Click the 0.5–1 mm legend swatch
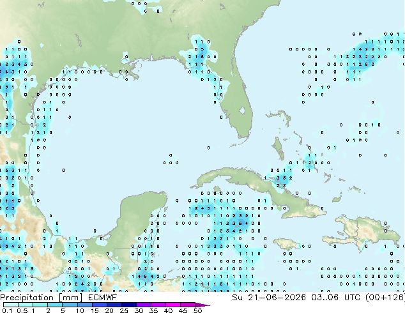This screenshot has height=313, width=405. click(x=26, y=305)
